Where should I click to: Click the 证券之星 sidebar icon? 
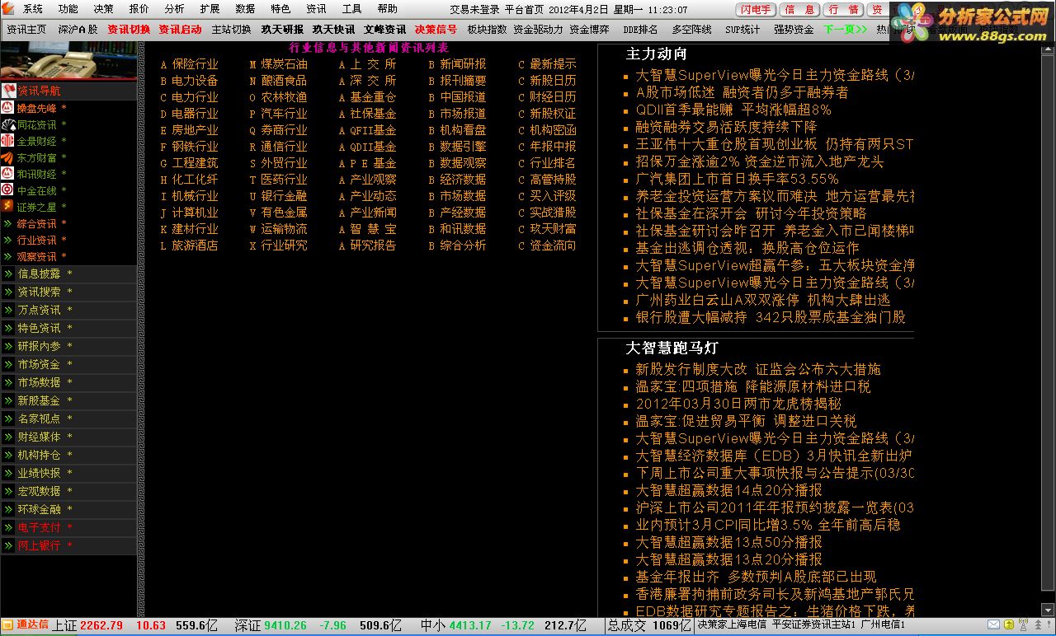click(7, 207)
